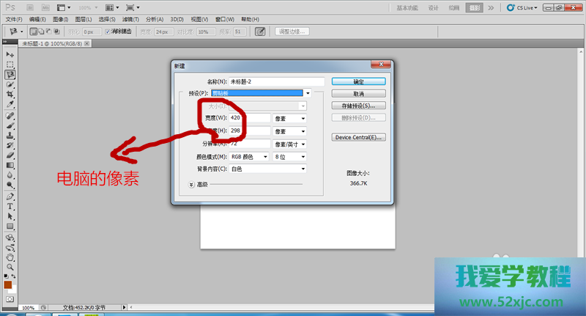Select the Move tool in toolbox
Screen dimensions: 586x316
(x=10, y=55)
